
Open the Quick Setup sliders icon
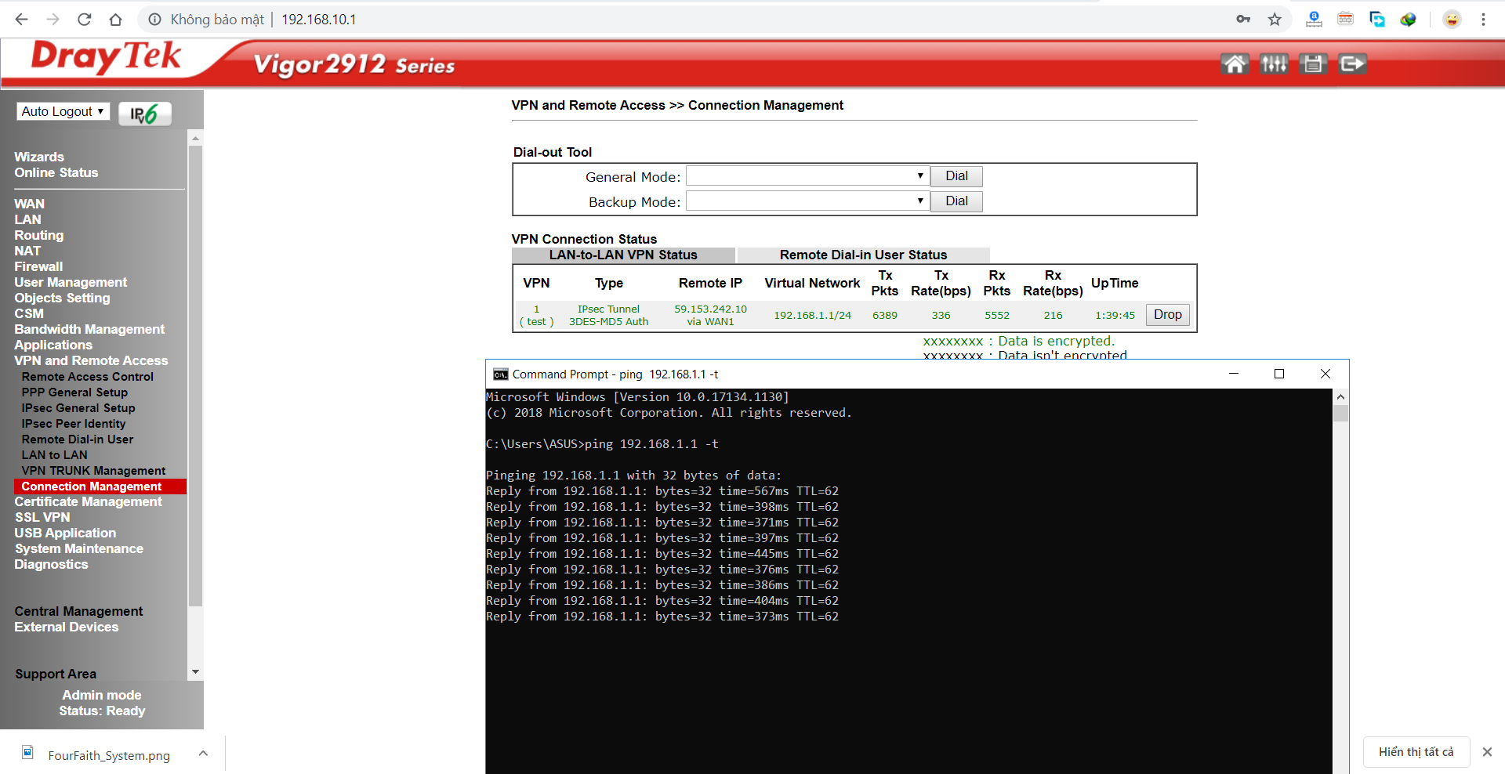[1274, 63]
